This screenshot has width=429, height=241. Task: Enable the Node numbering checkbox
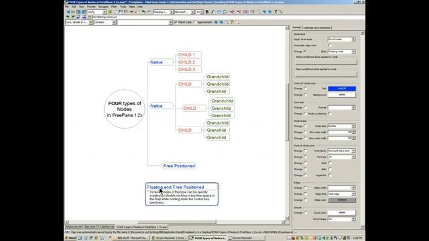coord(330,113)
